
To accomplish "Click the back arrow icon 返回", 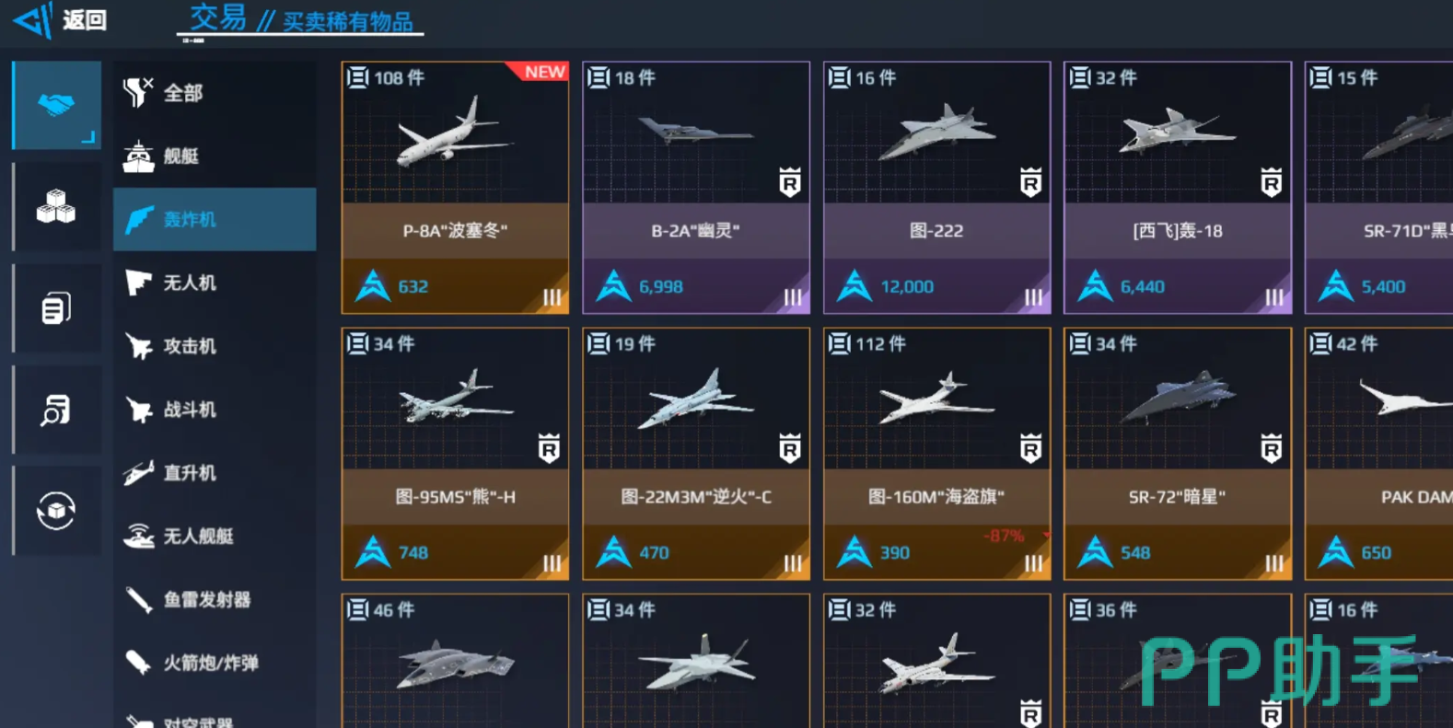I will click(33, 19).
